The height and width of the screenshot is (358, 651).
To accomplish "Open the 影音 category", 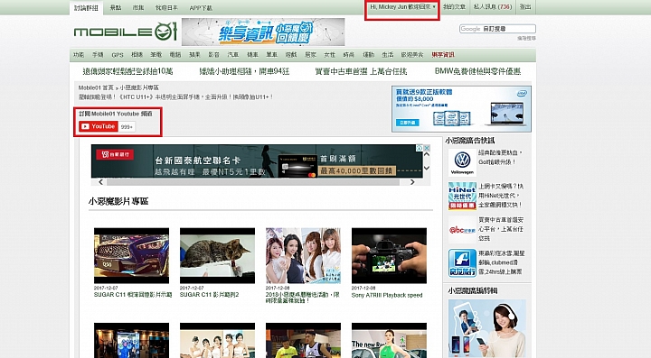I will coord(213,55).
